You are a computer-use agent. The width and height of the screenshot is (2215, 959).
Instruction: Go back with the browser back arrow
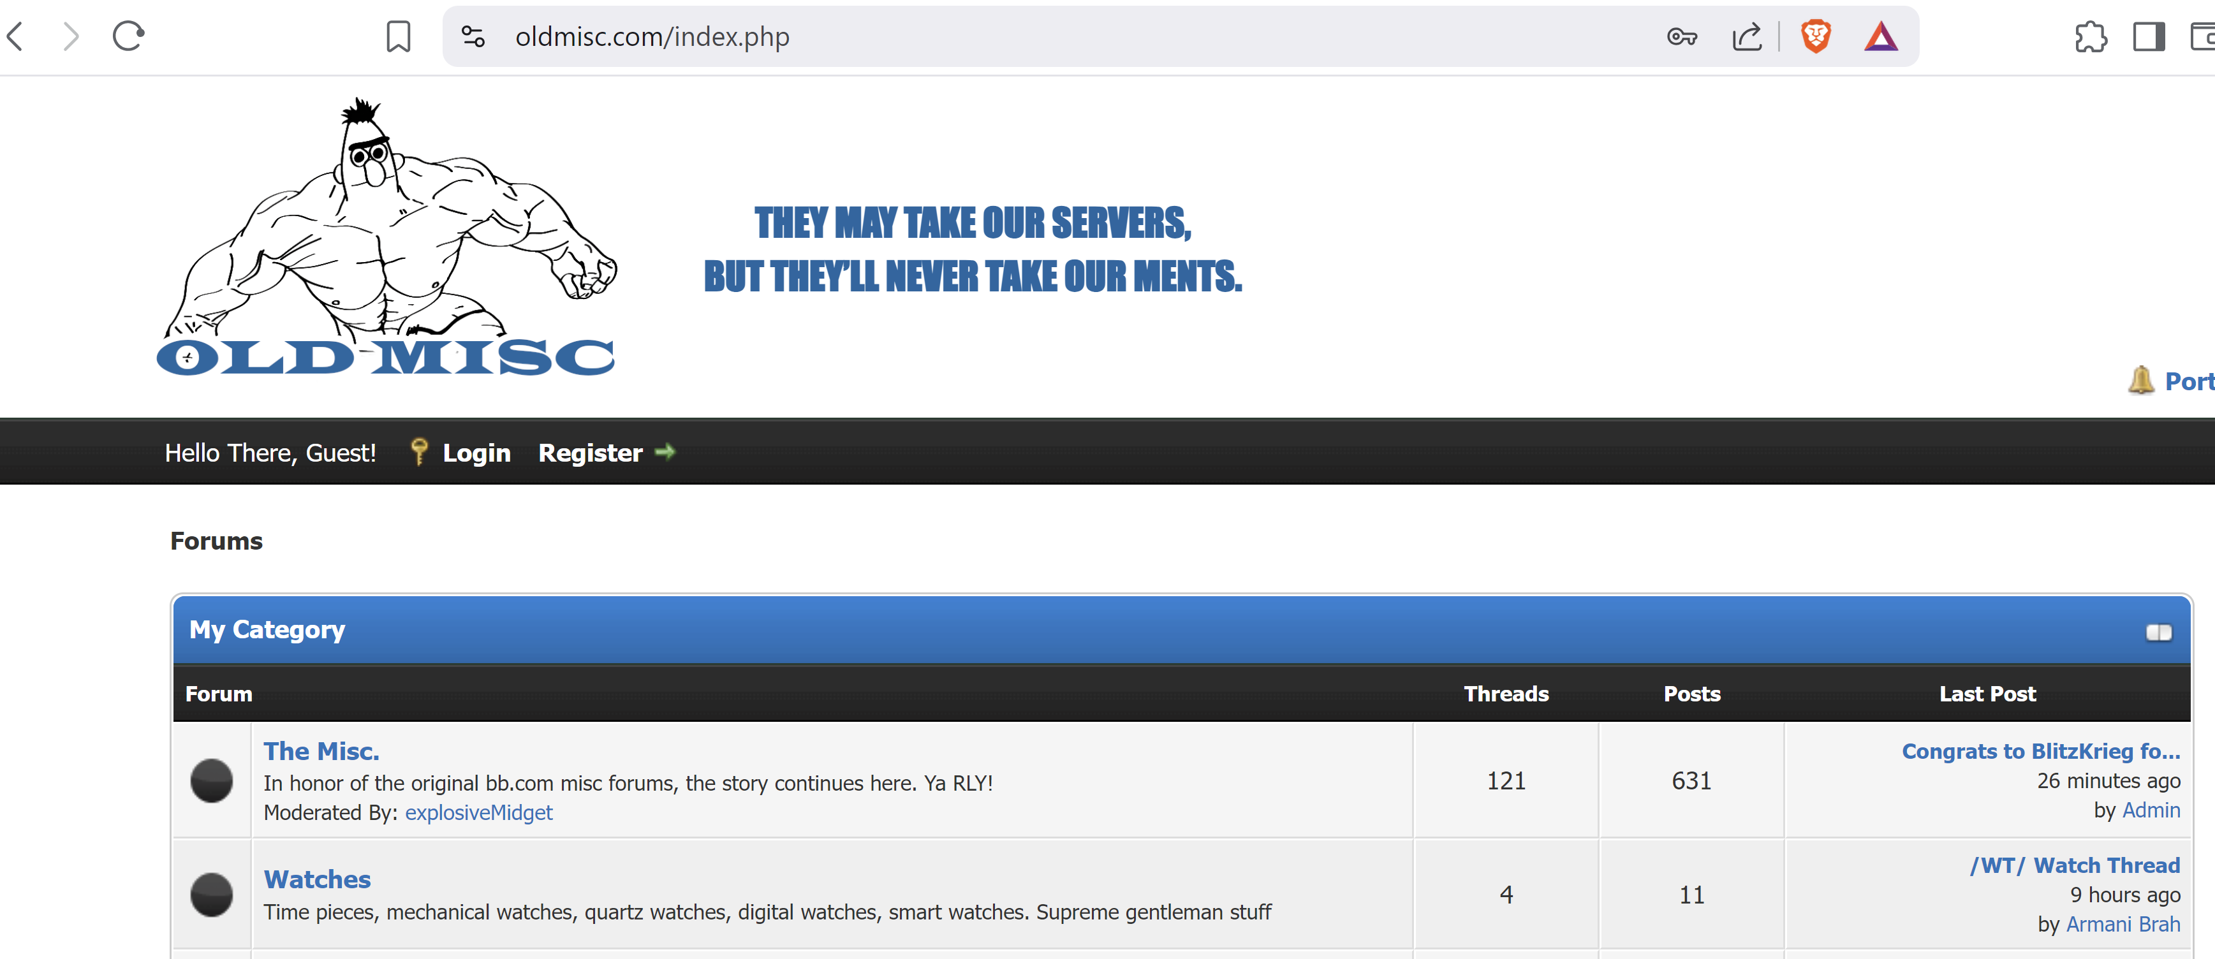point(15,36)
